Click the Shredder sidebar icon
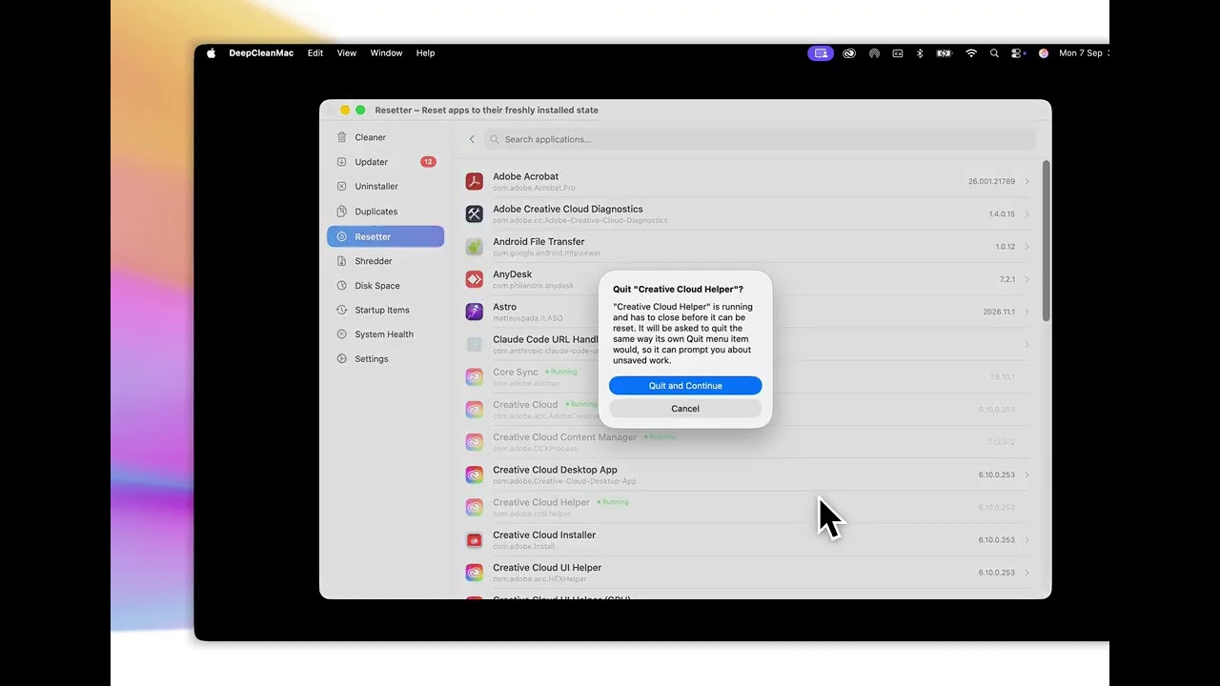This screenshot has width=1220, height=686. click(342, 261)
